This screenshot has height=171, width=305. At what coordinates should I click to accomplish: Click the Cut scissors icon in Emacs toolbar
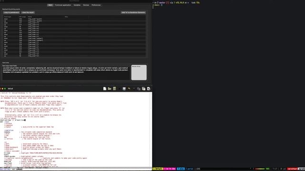[x=134, y=89]
